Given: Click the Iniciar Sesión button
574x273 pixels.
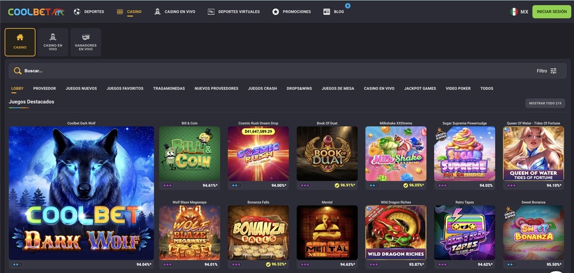Looking at the screenshot, I should point(552,11).
